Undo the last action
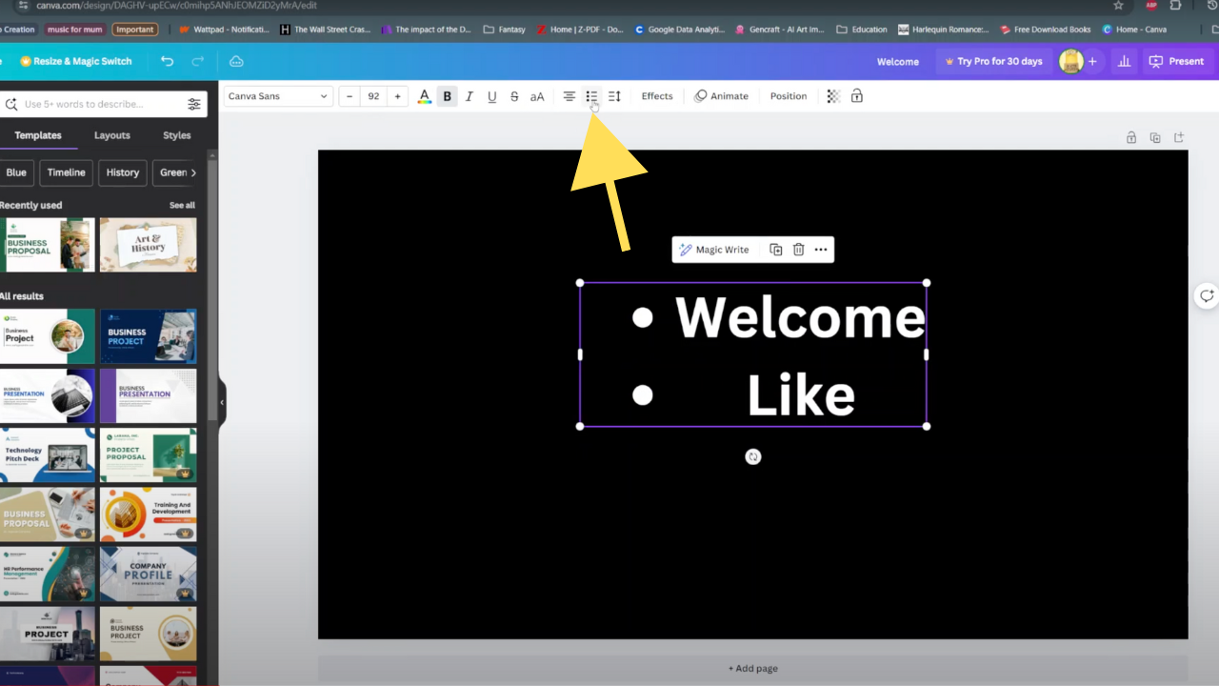 [x=168, y=61]
